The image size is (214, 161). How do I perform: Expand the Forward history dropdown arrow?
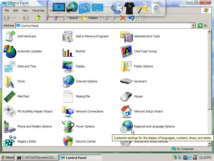[32, 18]
